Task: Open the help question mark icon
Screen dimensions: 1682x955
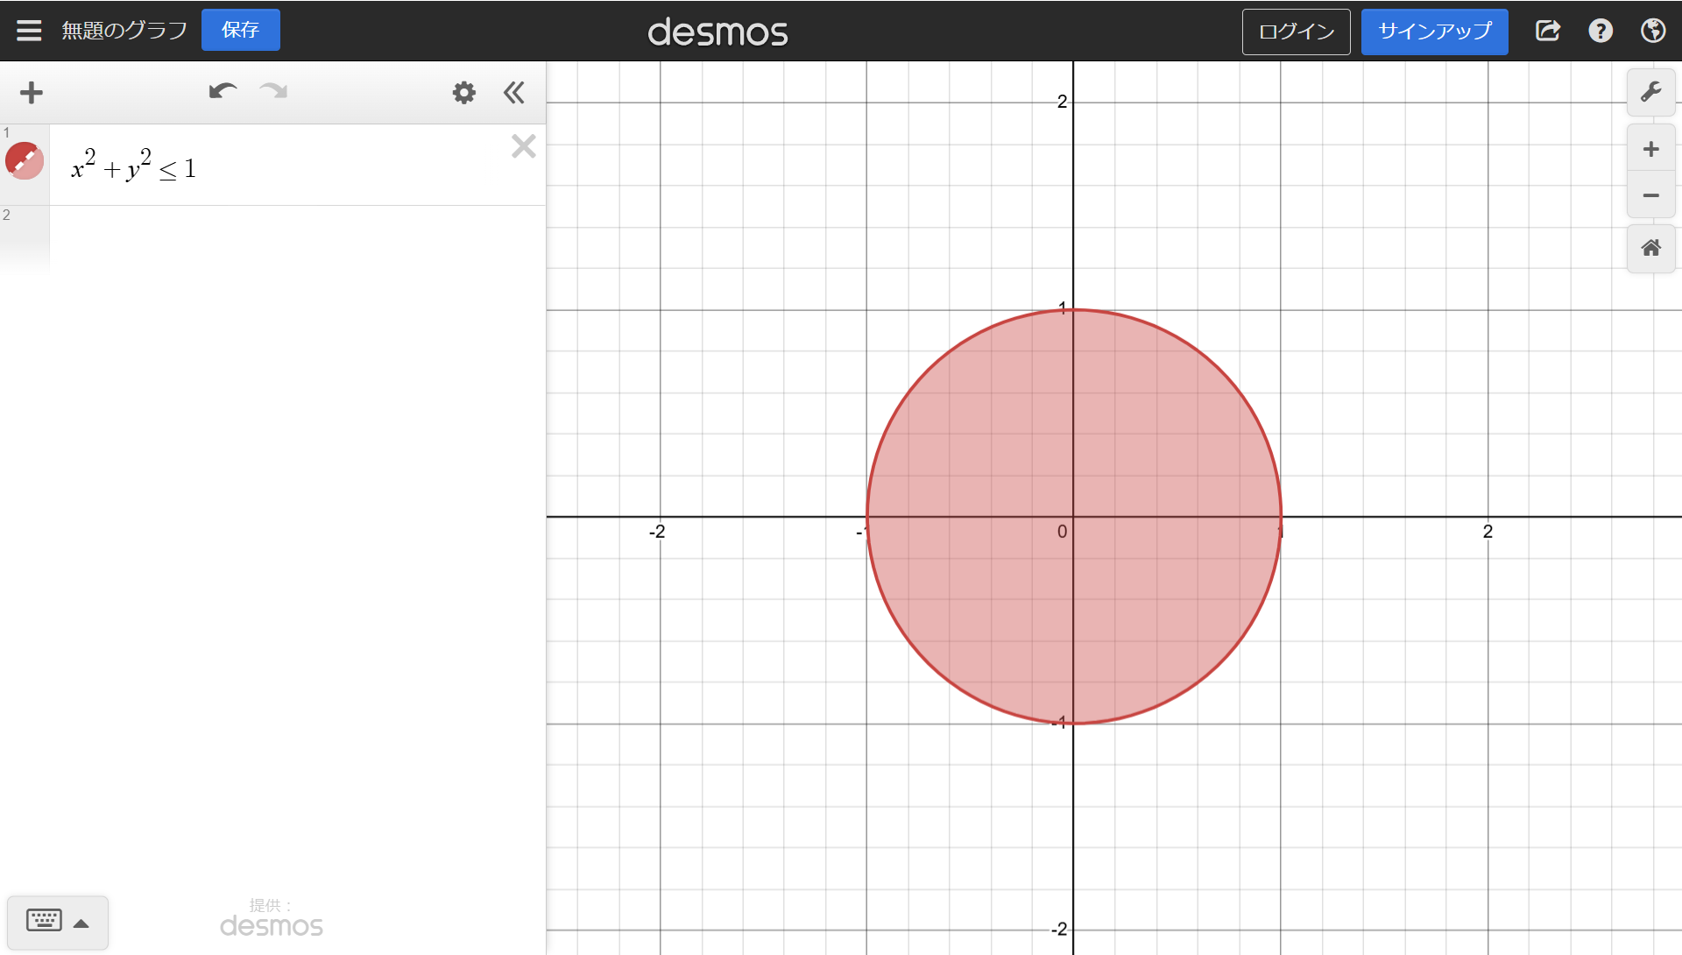Action: tap(1601, 31)
